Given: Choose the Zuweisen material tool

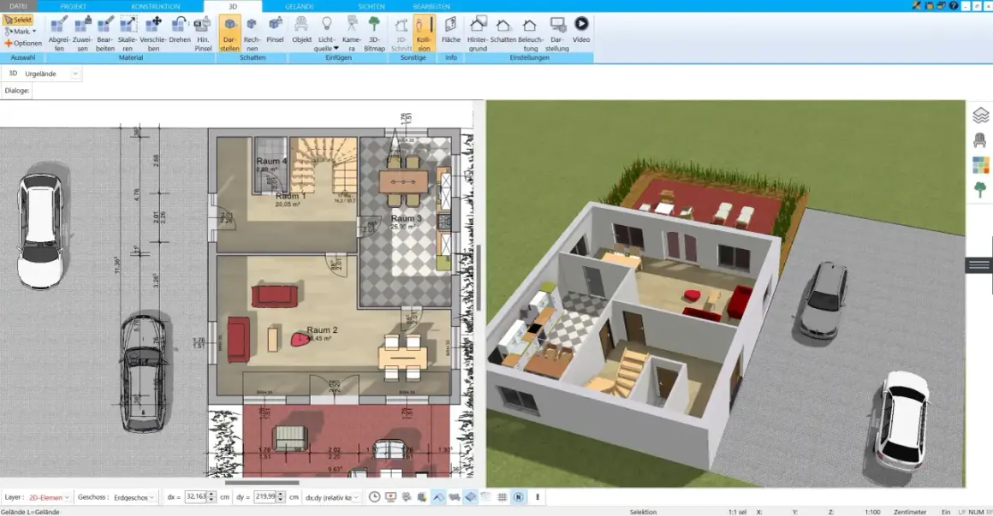Looking at the screenshot, I should tap(82, 33).
